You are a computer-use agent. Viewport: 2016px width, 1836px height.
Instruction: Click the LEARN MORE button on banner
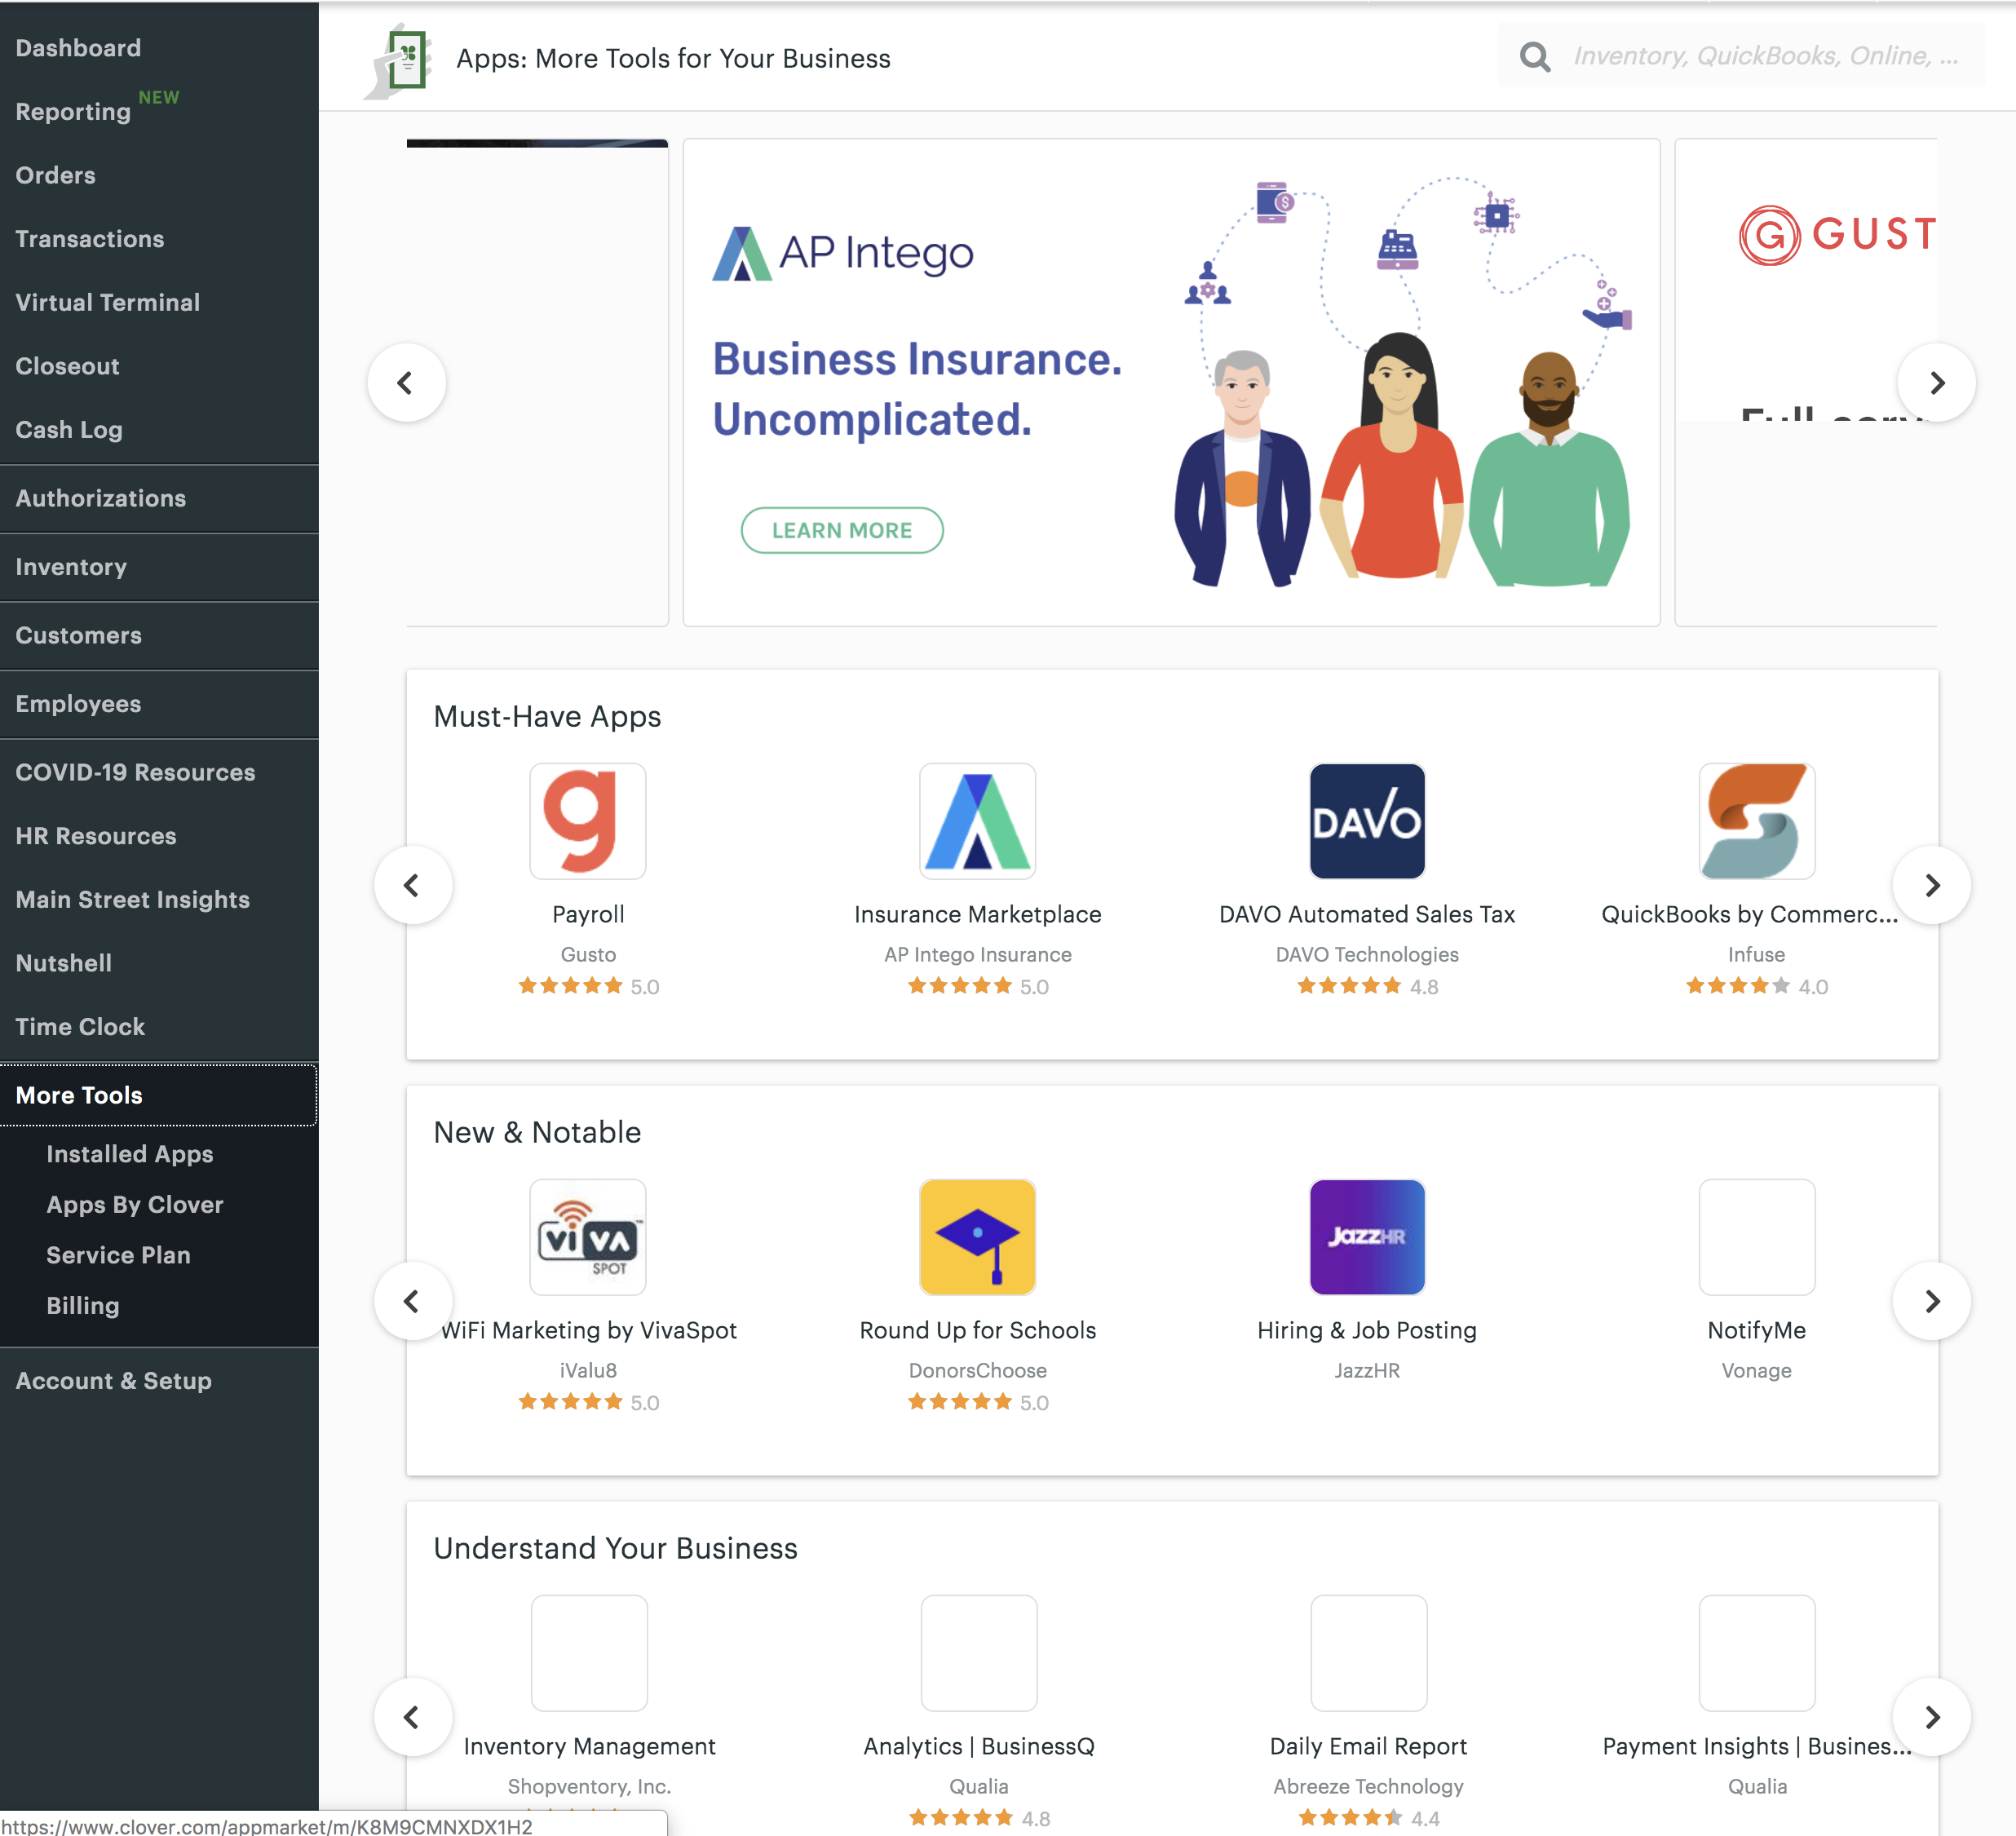pyautogui.click(x=841, y=530)
